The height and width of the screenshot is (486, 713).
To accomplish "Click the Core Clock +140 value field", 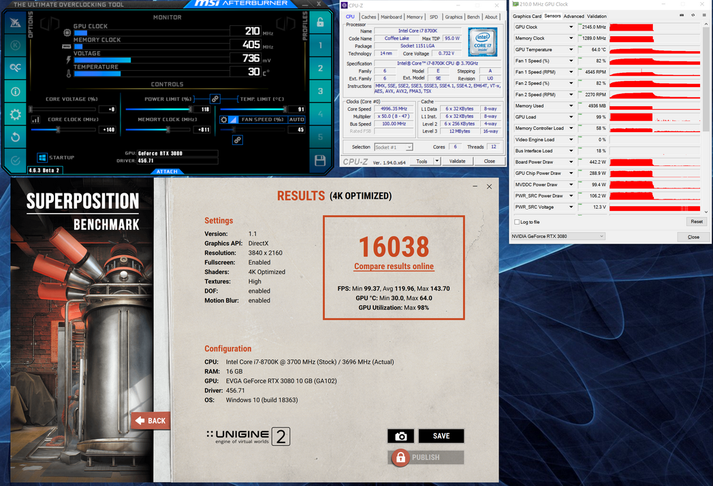I will coord(107,130).
